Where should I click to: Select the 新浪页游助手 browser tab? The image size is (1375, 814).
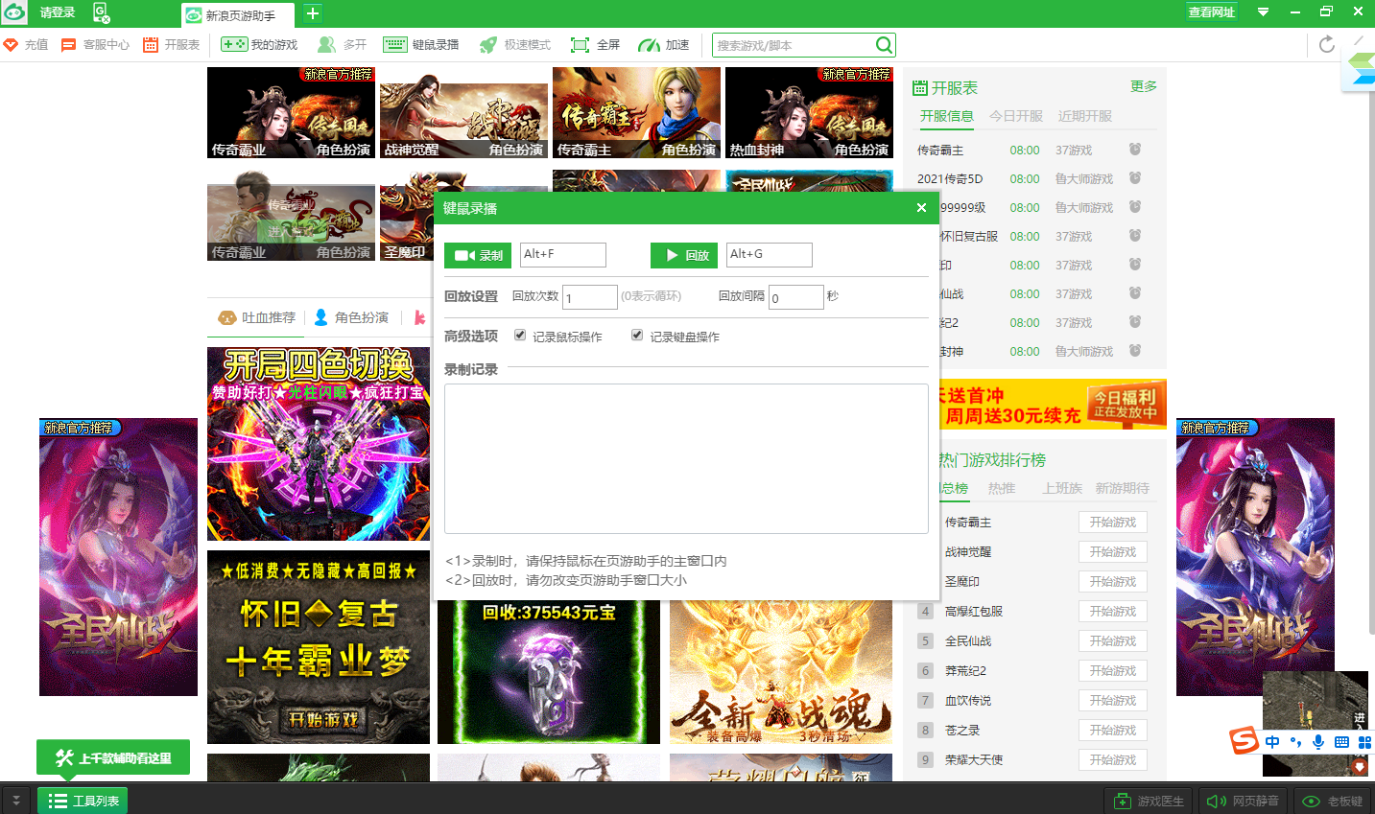coord(240,15)
